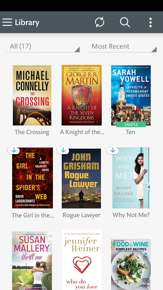The height and width of the screenshot is (290, 163).
Task: Select the Why Not Me? title label
Action: (131, 215)
